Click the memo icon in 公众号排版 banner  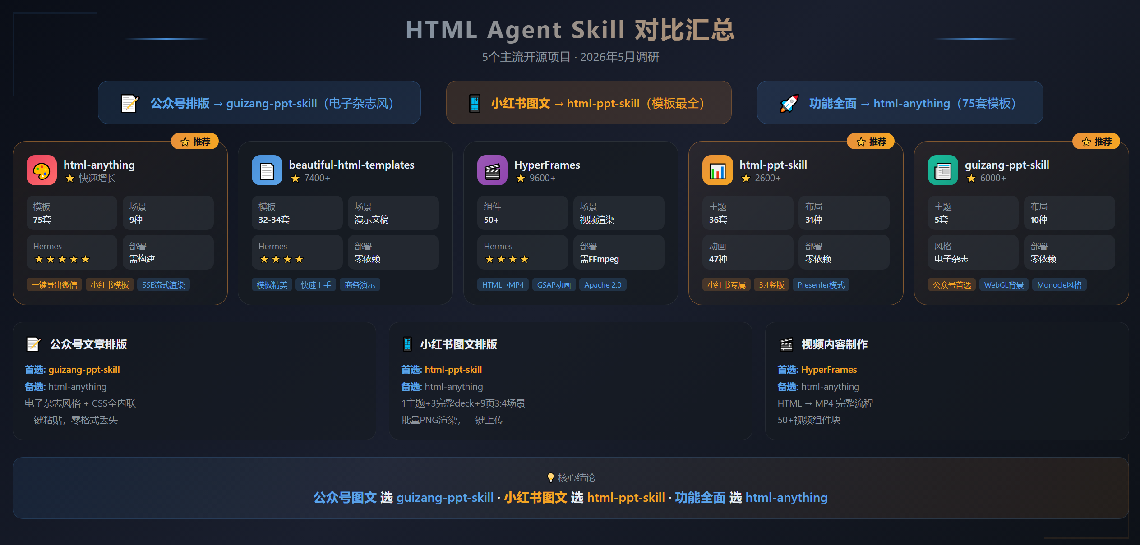[x=130, y=103]
